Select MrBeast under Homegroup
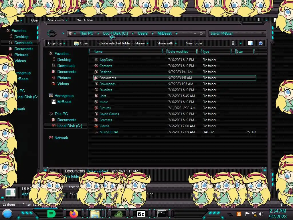This screenshot has height=220, width=293. point(64,102)
